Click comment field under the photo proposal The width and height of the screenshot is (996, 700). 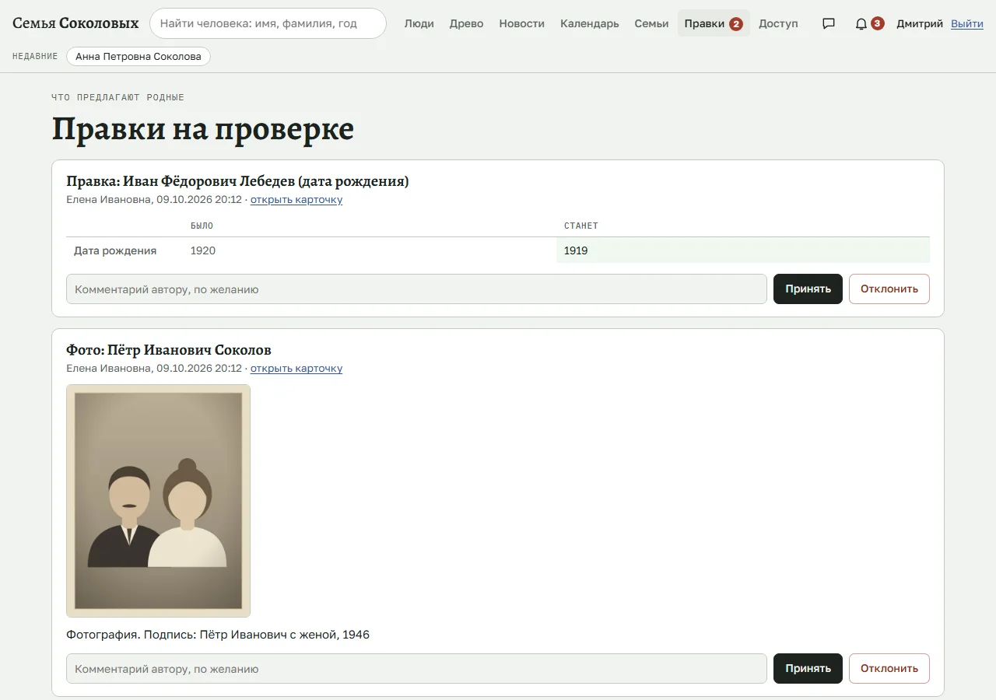click(416, 668)
